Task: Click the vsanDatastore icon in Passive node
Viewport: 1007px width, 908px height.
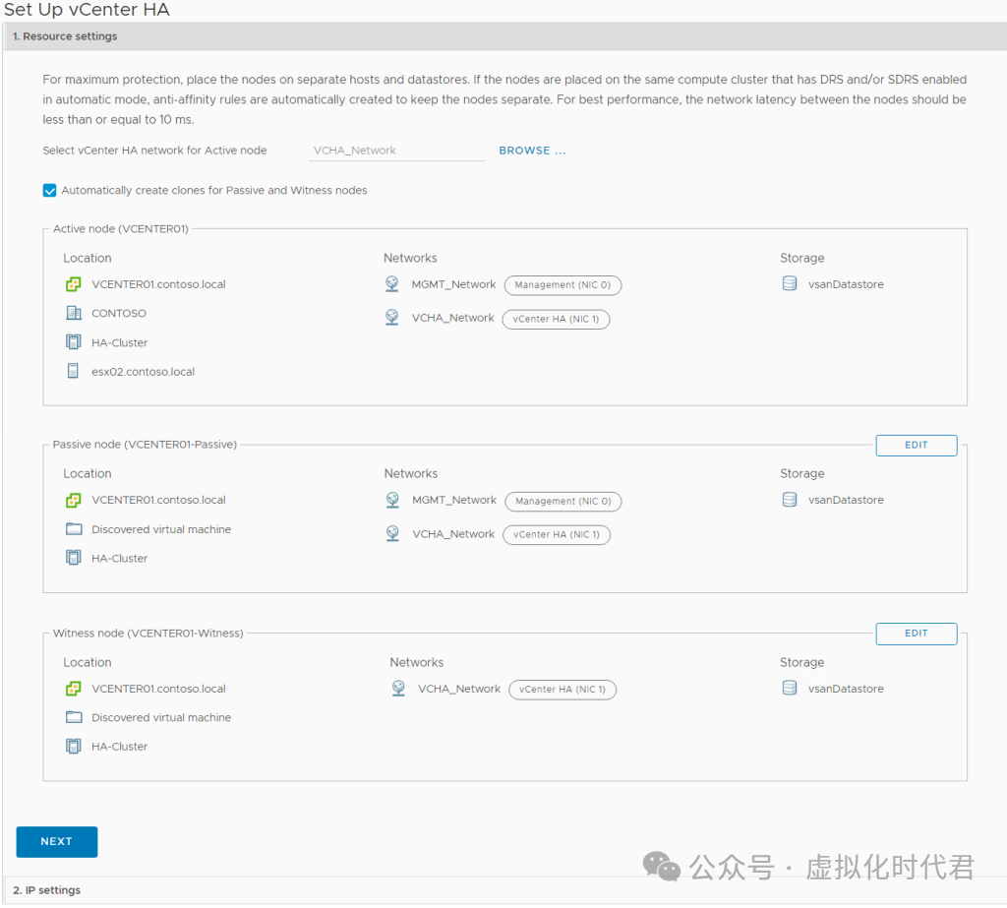Action: tap(789, 500)
